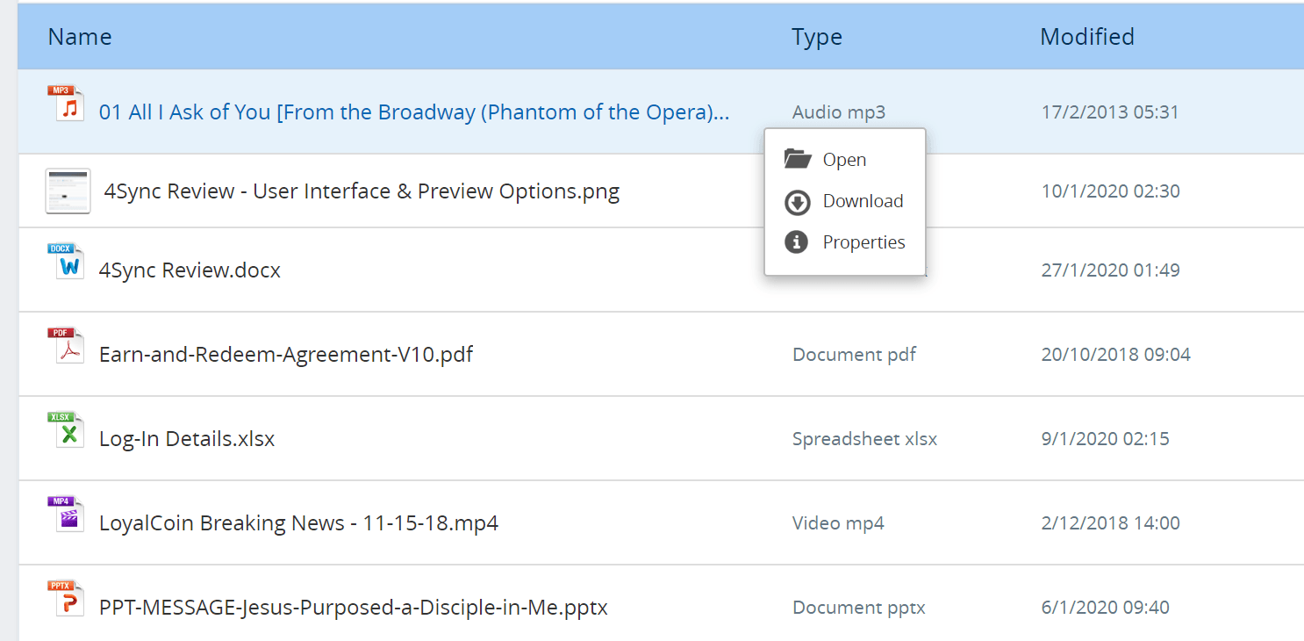
Task: Click the Download arrow icon in context menu
Action: (797, 202)
